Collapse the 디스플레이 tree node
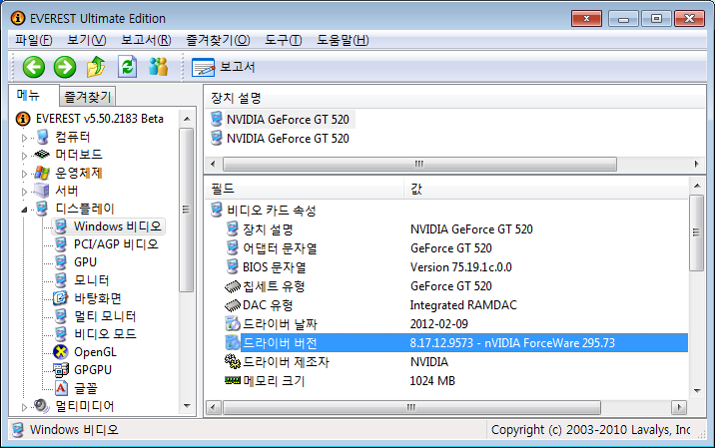The width and height of the screenshot is (715, 448). pyautogui.click(x=25, y=210)
